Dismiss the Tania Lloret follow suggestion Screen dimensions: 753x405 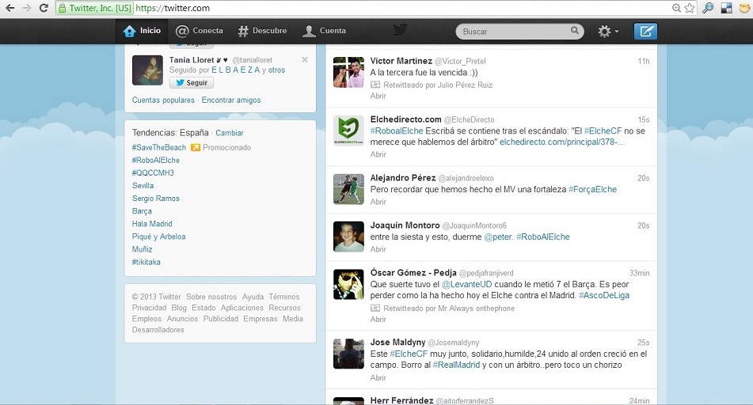pos(305,59)
